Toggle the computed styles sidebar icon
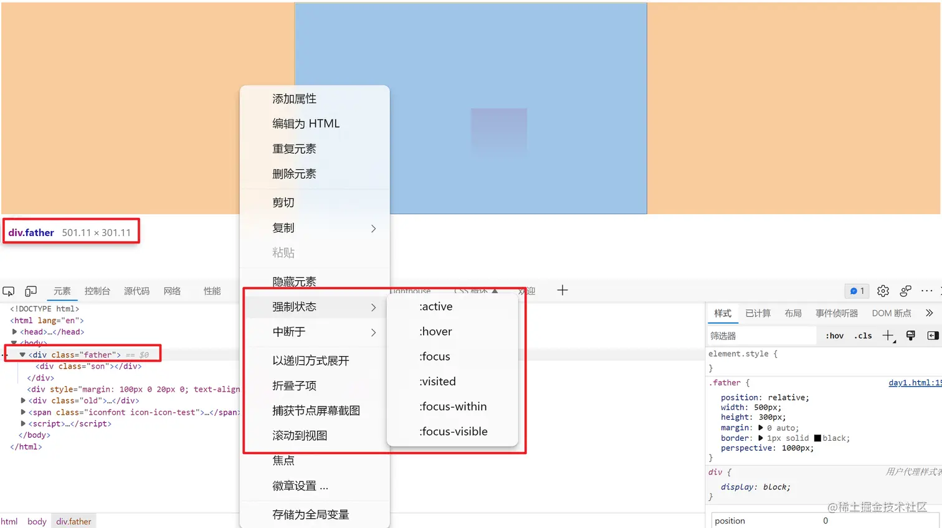The height and width of the screenshot is (528, 942). click(933, 336)
